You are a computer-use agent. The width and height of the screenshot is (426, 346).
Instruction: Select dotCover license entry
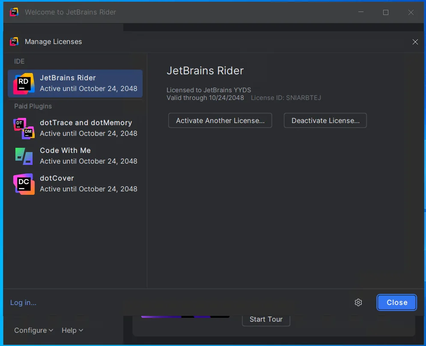point(75,184)
